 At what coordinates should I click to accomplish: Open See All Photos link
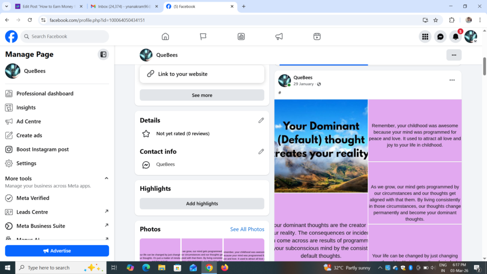[x=247, y=229]
